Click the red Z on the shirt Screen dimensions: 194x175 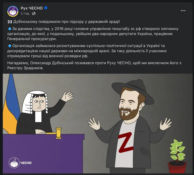pos(126,142)
